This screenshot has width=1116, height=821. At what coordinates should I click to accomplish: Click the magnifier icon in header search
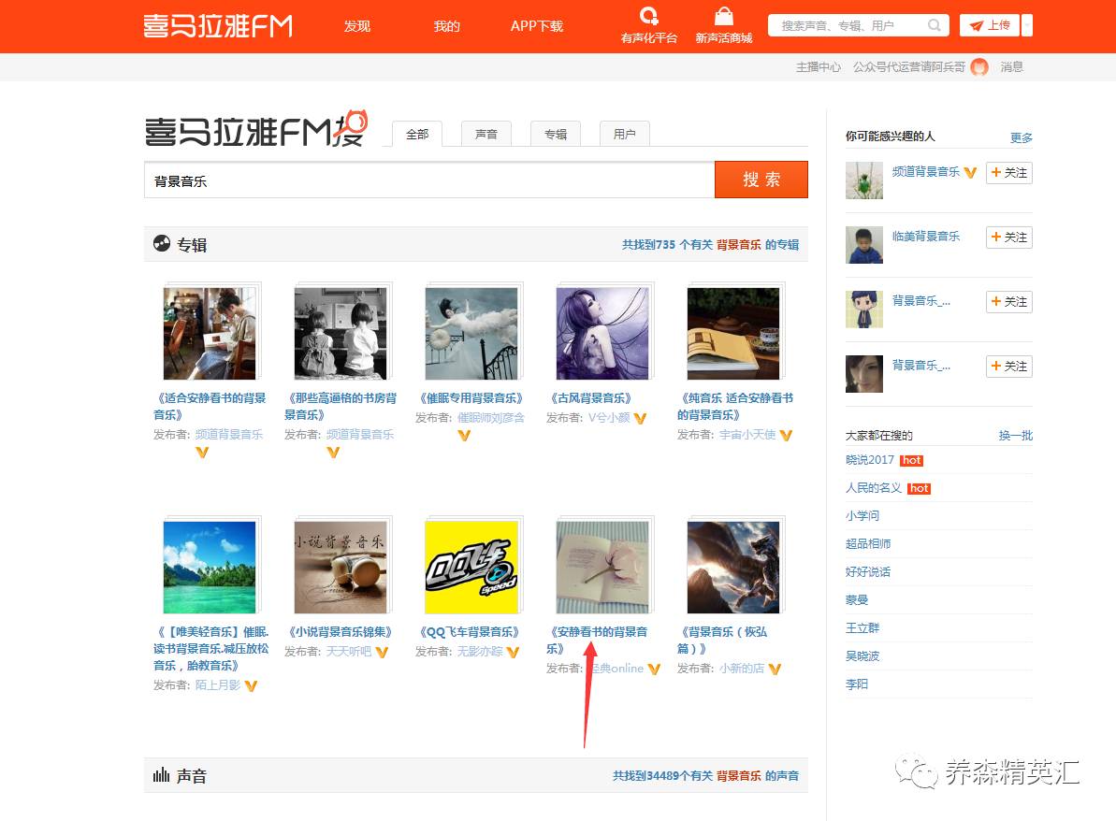coord(935,25)
